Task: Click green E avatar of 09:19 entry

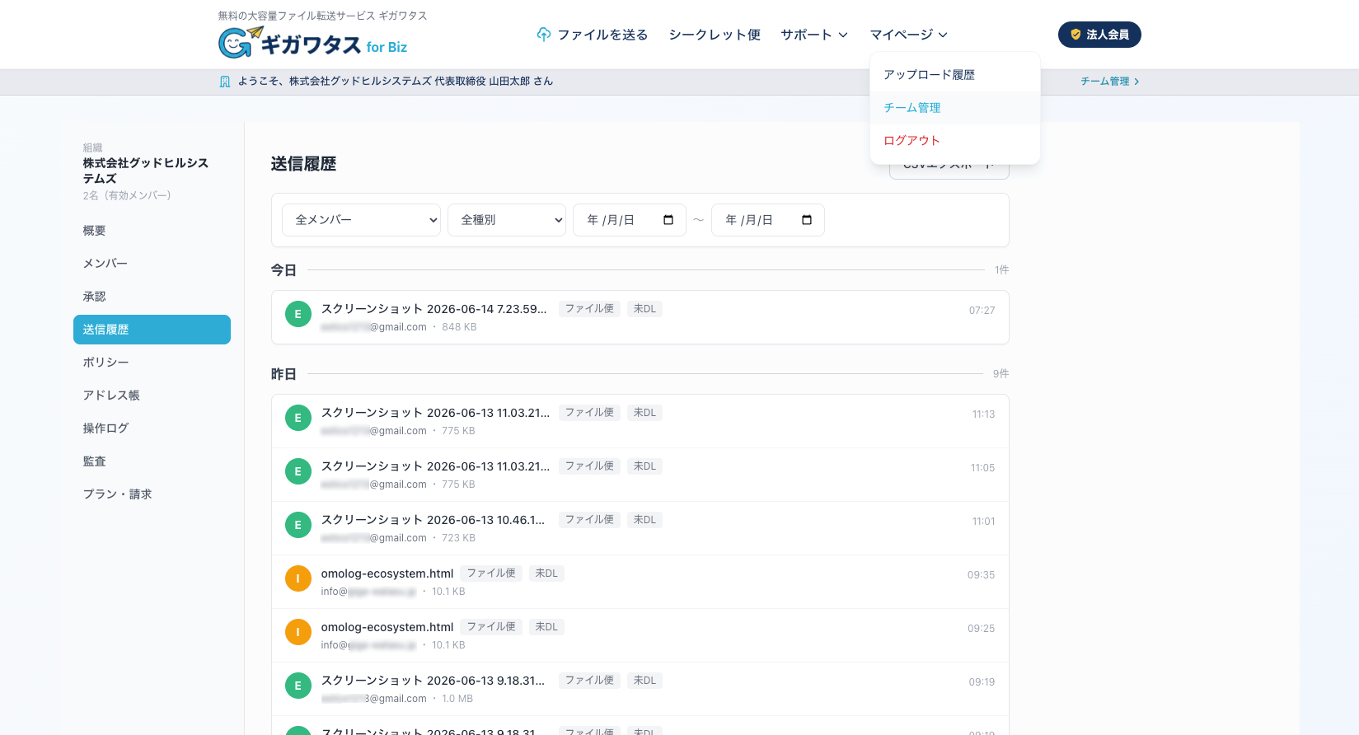Action: [x=298, y=686]
